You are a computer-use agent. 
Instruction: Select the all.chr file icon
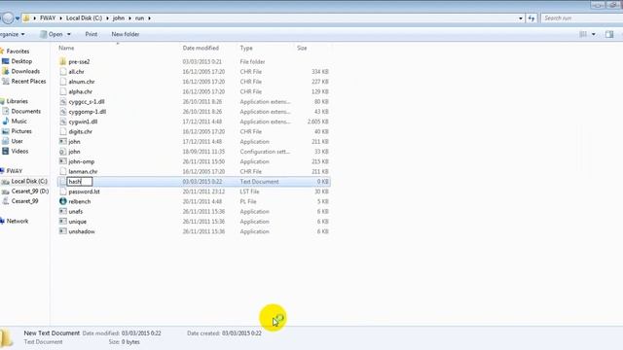62,71
